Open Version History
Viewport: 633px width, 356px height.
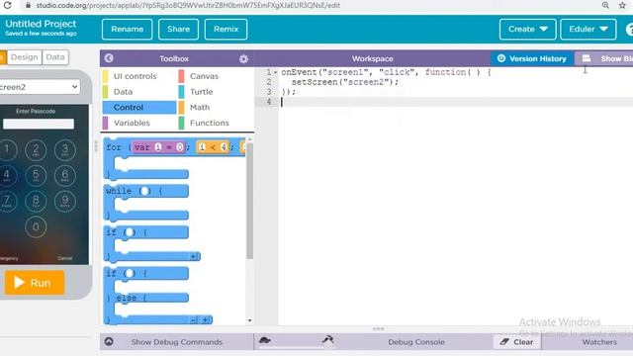pyautogui.click(x=532, y=58)
